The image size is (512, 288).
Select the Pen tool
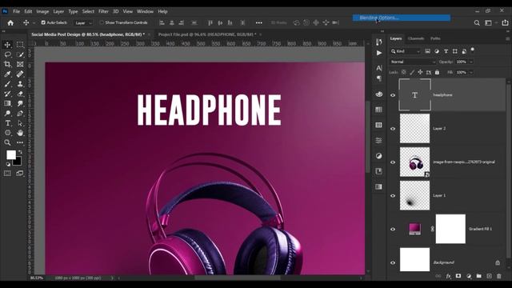coord(20,114)
